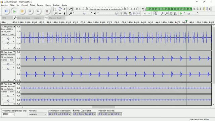Viewport: 215px width, 121px height.
Task: Open the third track's name dropdown menu
Action: tap(14, 84)
